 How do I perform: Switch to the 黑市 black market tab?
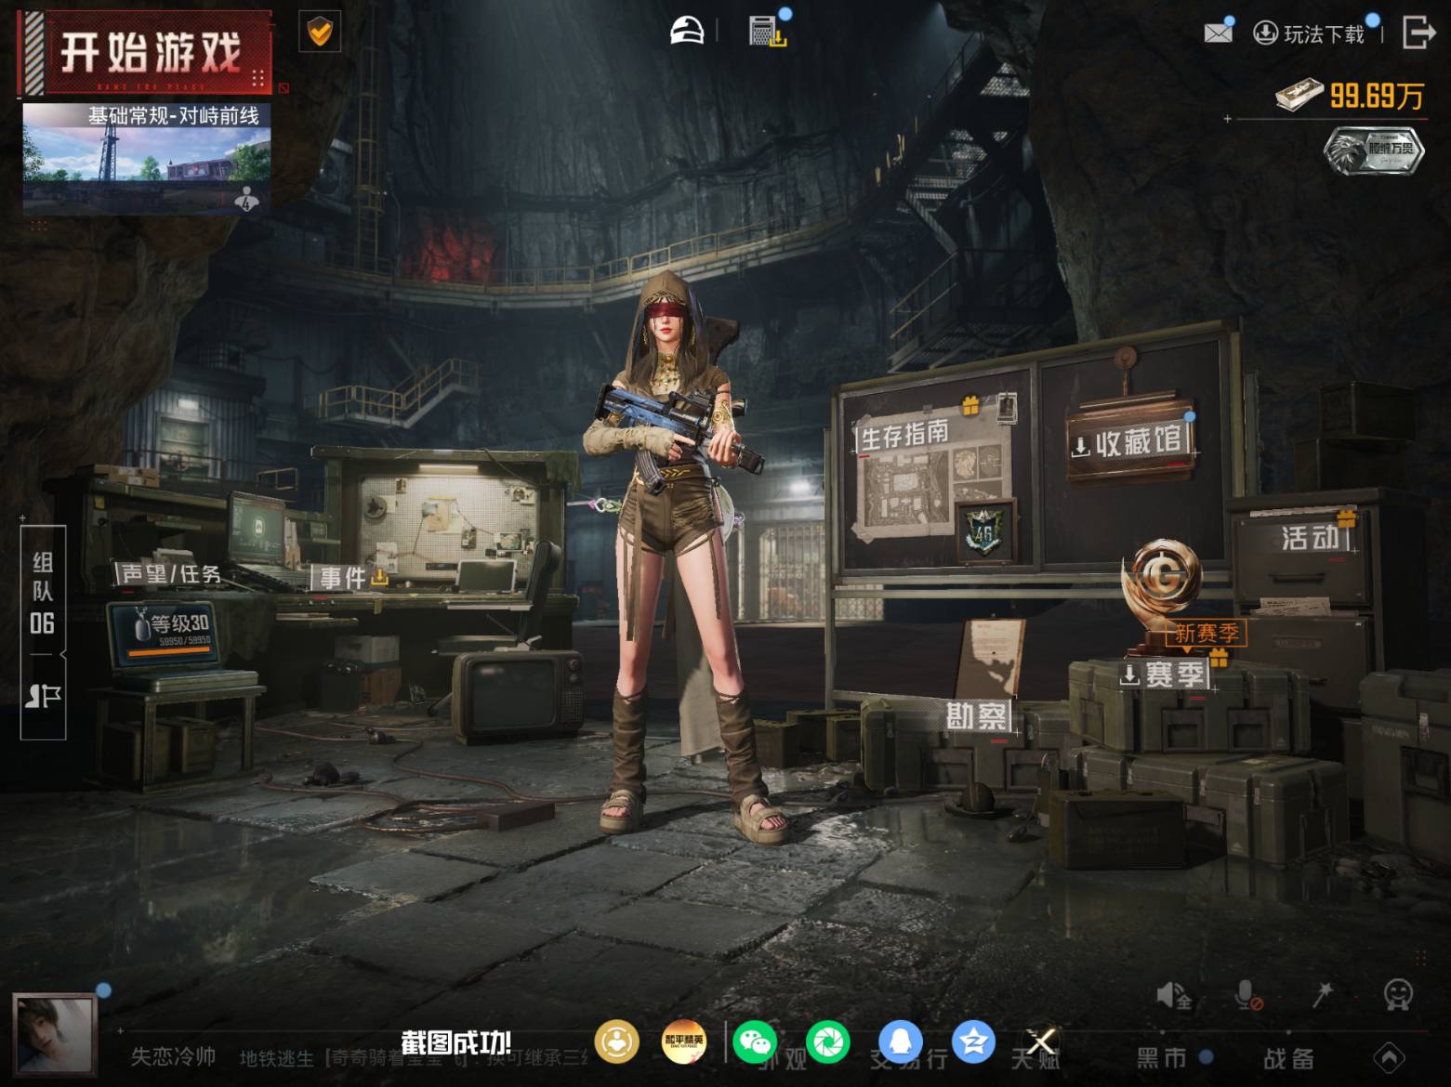pyautogui.click(x=1162, y=1057)
